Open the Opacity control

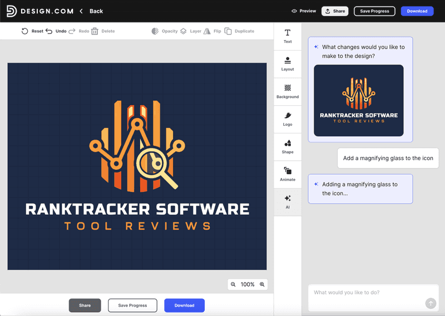(x=155, y=31)
